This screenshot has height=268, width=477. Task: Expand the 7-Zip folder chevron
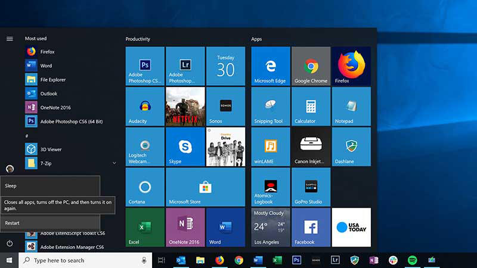coord(114,163)
